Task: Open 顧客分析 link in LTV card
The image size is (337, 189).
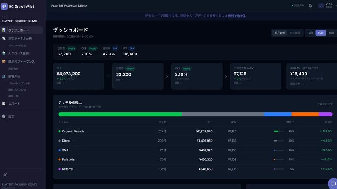Action: click(297, 84)
